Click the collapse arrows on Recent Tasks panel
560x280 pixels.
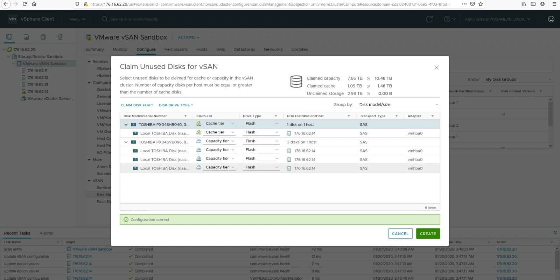pyautogui.click(x=555, y=233)
